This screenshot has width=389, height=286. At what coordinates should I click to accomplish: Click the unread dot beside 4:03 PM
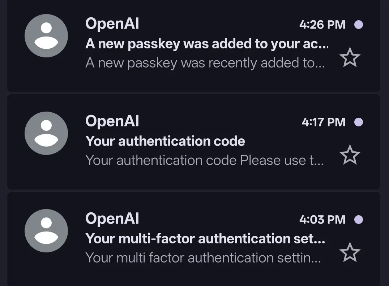click(x=359, y=219)
